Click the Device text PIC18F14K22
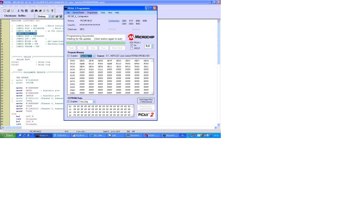Viewport: 345px width, 207px height. point(86,21)
